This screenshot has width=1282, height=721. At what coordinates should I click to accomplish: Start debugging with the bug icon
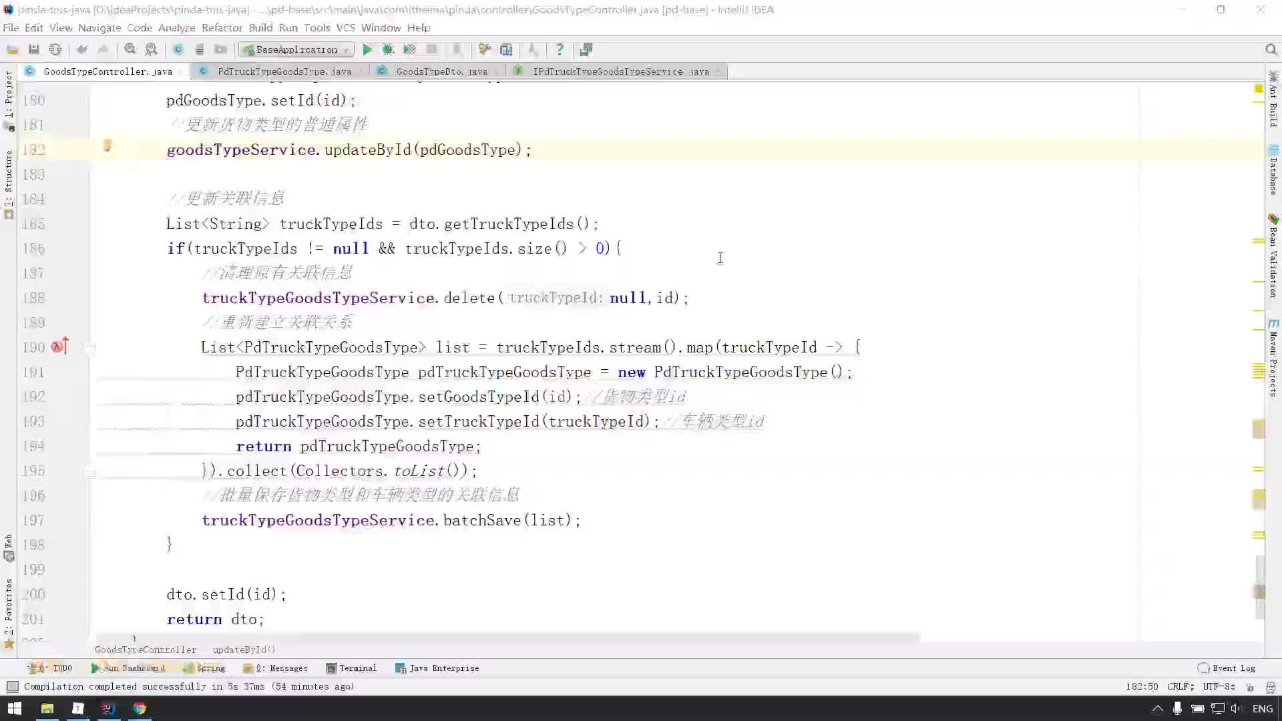tap(388, 49)
